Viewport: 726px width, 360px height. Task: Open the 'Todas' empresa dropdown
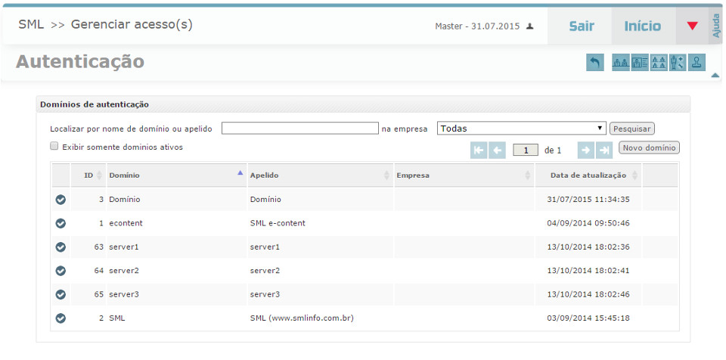[x=522, y=129]
